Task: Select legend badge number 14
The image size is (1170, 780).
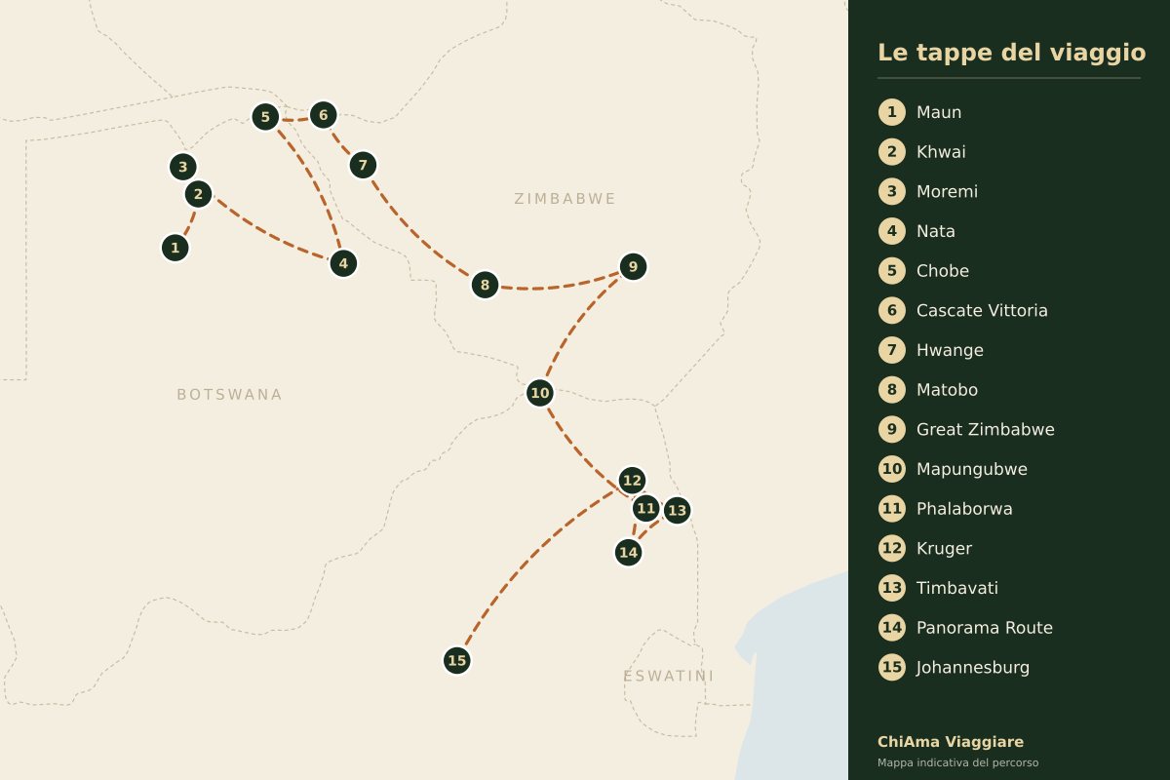Action: (x=891, y=628)
